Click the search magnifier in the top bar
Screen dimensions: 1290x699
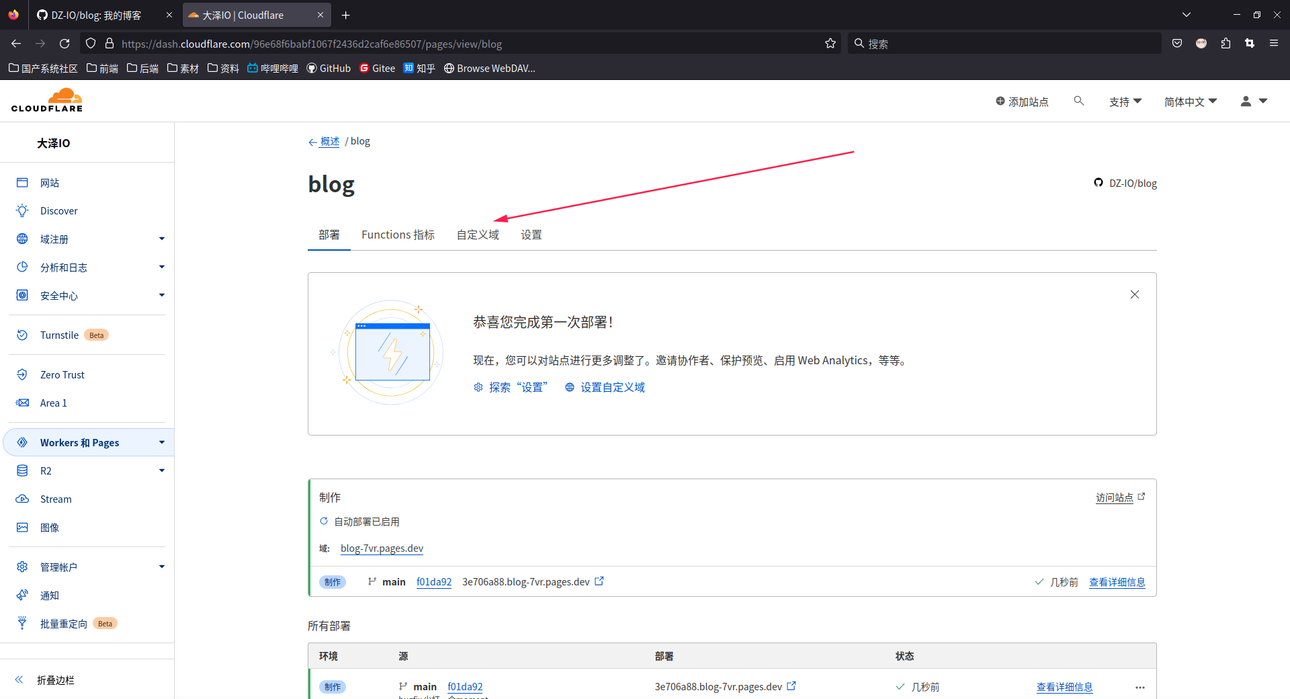(1078, 101)
